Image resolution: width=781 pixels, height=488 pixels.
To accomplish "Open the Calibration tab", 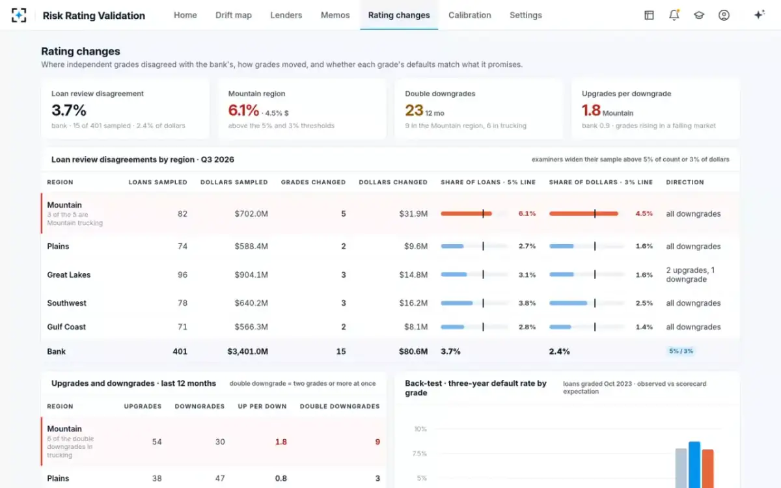I will pos(470,15).
